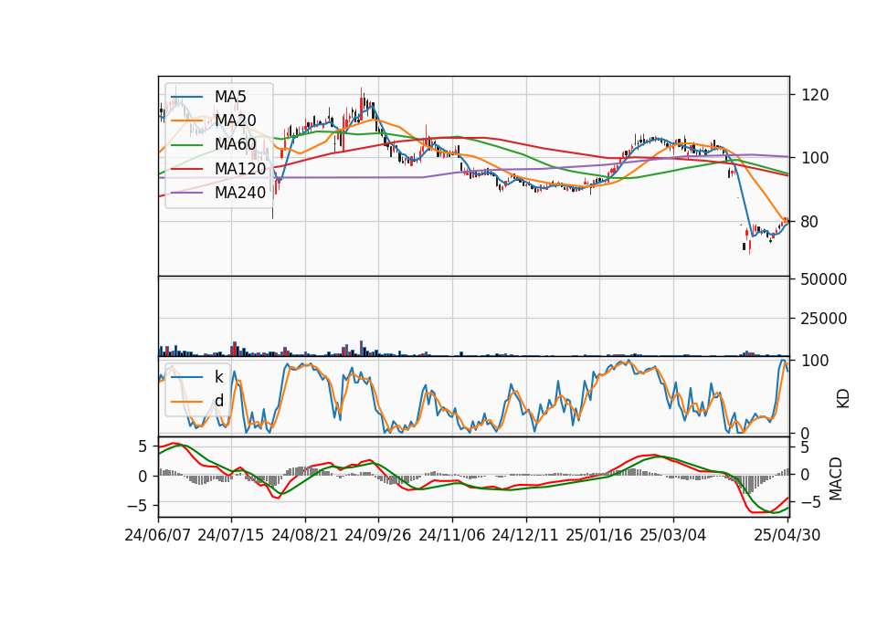
Task: Click the 24/08/21 date tick label
Action: coord(305,535)
